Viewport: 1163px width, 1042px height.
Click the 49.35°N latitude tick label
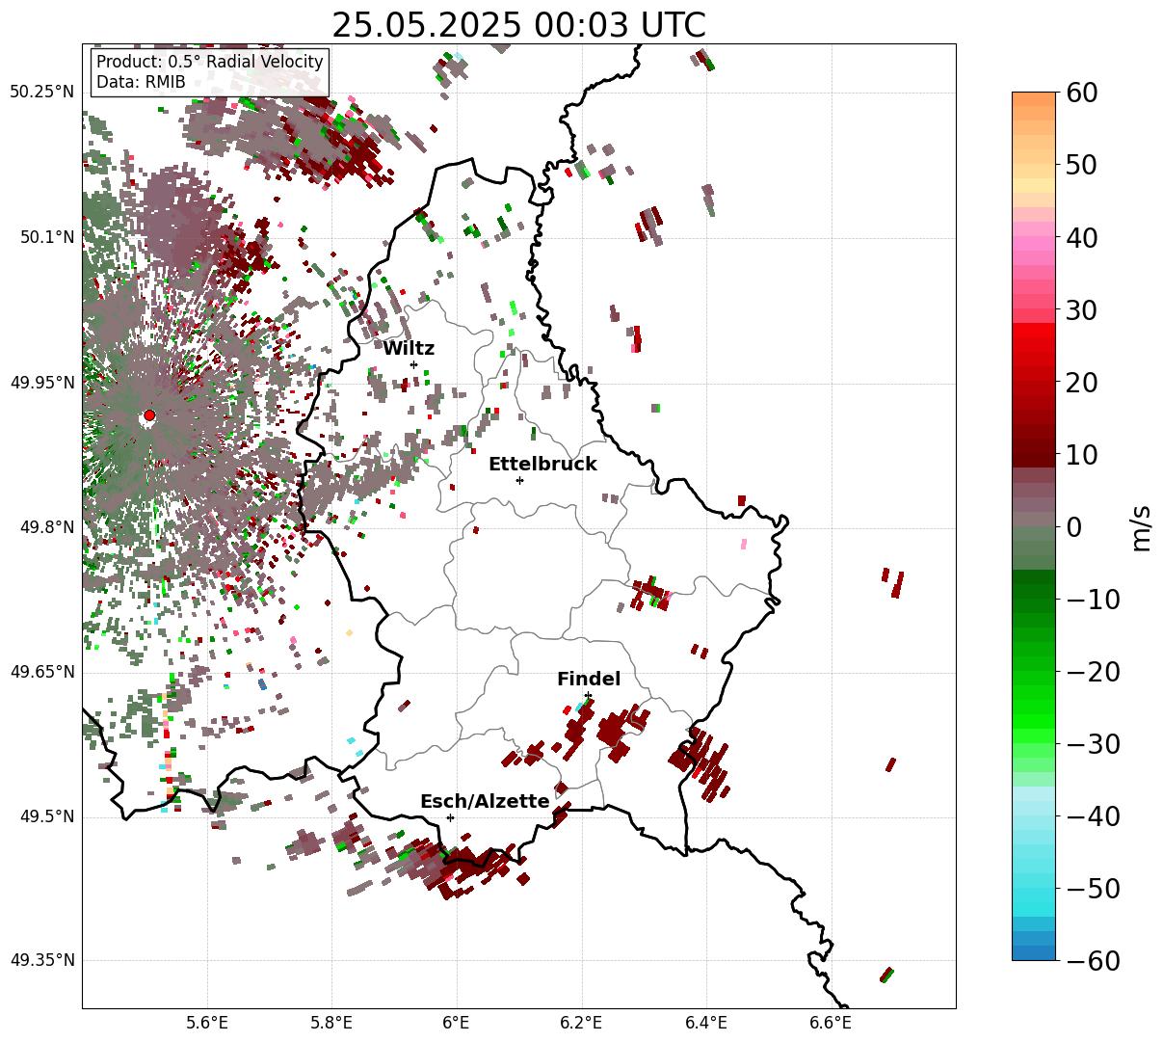coord(42,960)
